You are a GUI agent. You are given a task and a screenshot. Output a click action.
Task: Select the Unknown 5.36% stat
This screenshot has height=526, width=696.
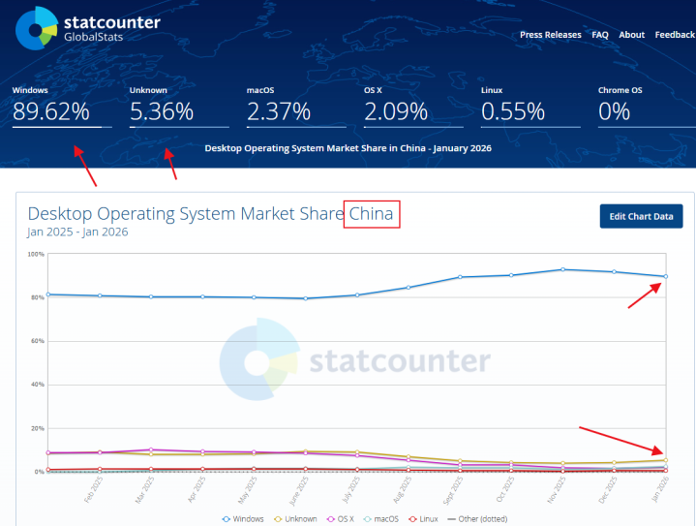click(179, 106)
